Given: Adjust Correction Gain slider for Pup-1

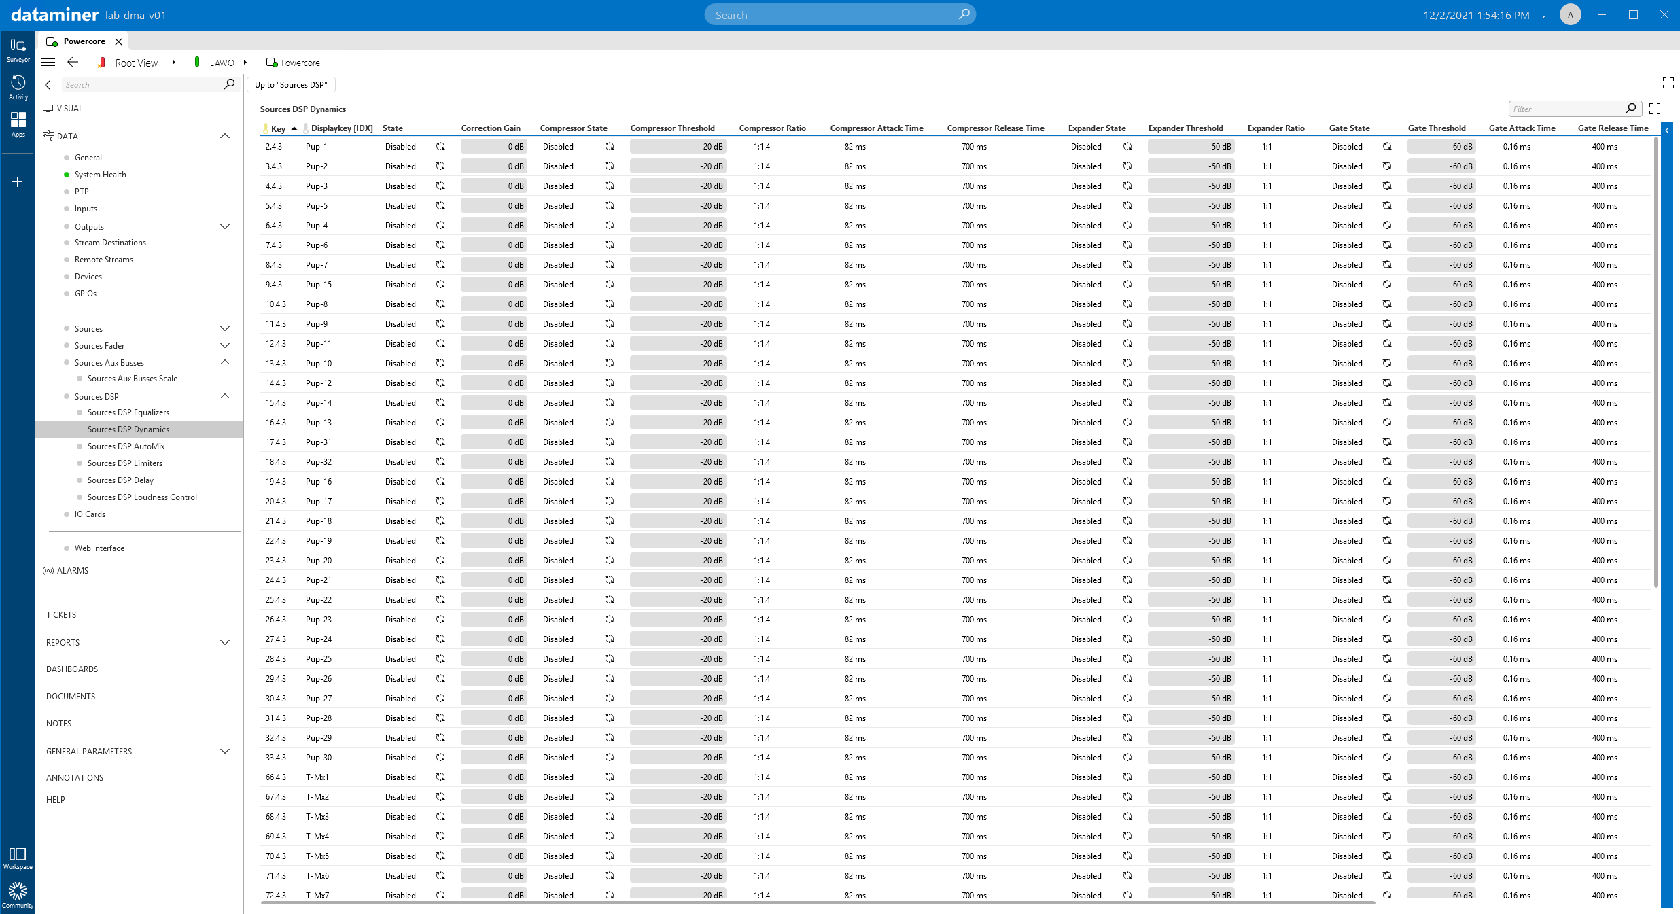Looking at the screenshot, I should point(493,146).
